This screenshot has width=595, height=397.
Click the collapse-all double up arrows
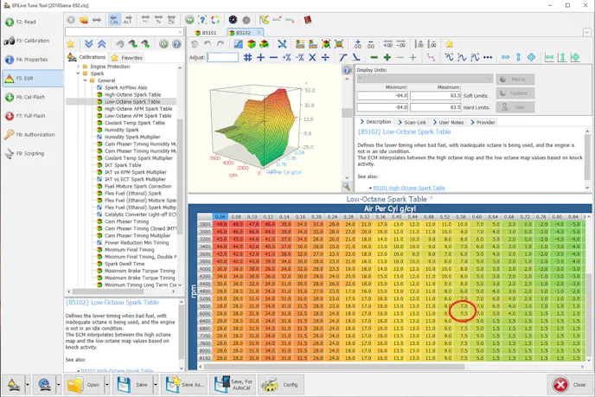(101, 44)
